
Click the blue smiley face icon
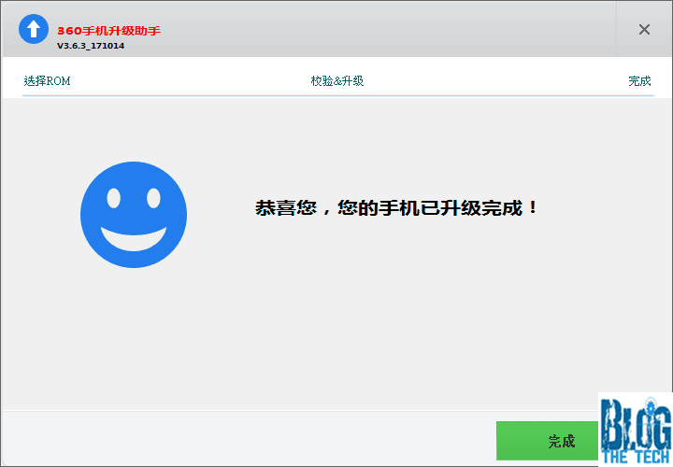pos(134,215)
